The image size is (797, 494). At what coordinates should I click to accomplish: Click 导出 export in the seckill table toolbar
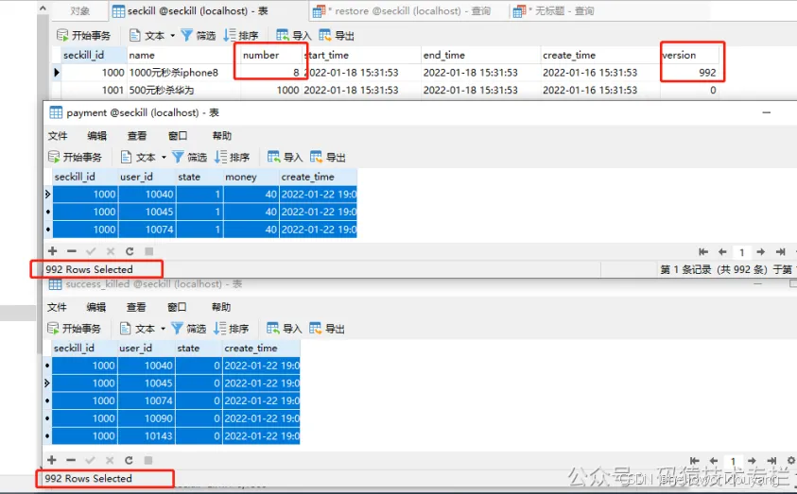point(337,35)
